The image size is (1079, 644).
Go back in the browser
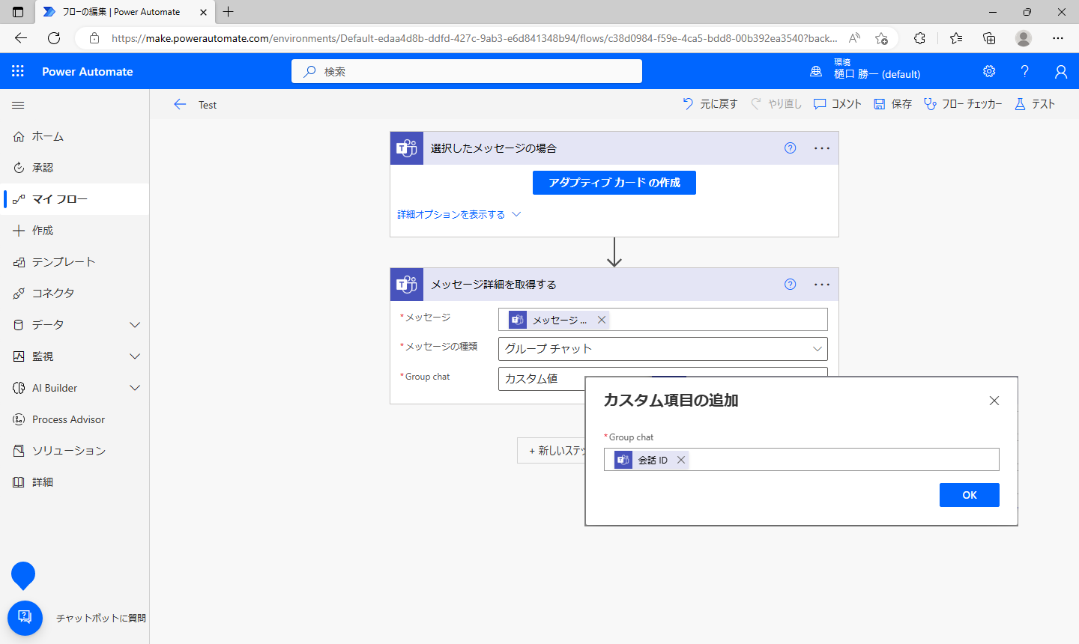pyautogui.click(x=21, y=38)
